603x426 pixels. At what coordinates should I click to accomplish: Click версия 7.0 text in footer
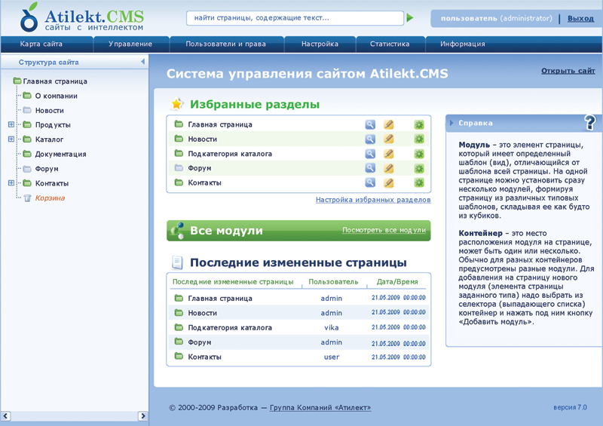click(x=571, y=407)
